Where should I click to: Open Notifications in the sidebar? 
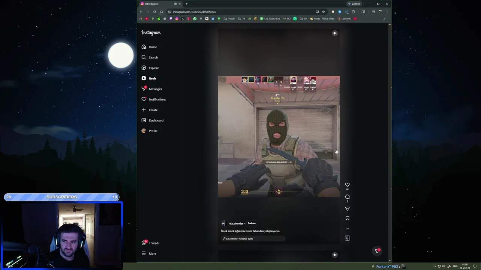pos(154,99)
